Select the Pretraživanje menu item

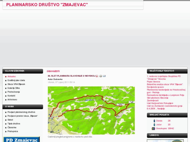coord(14,92)
